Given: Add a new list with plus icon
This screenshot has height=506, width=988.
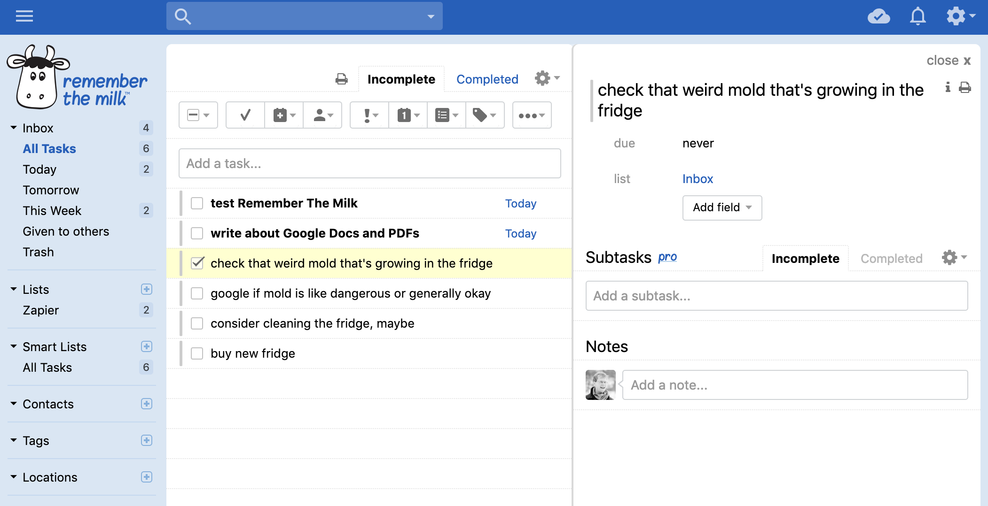Looking at the screenshot, I should click(147, 289).
